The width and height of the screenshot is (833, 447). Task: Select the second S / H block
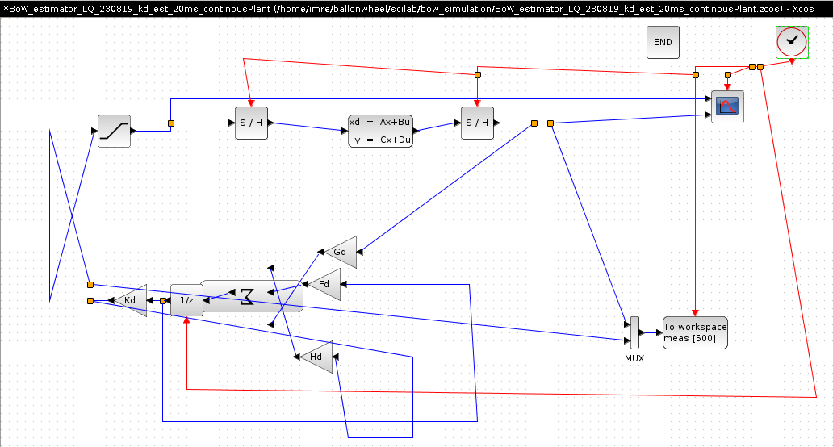(477, 123)
